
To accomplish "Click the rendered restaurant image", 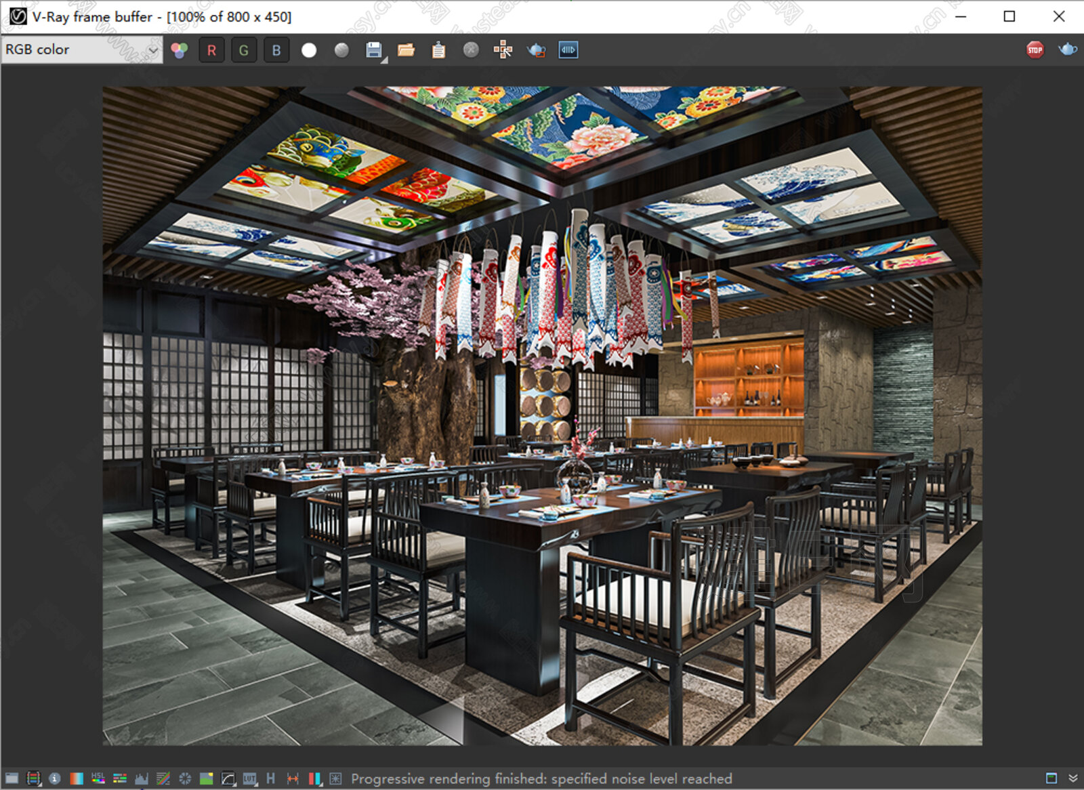I will pos(542,415).
